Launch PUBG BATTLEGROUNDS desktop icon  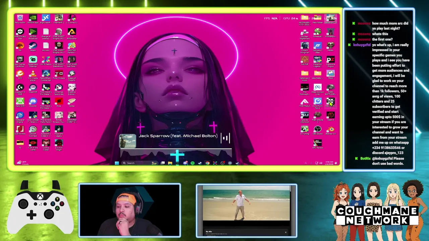point(330,89)
